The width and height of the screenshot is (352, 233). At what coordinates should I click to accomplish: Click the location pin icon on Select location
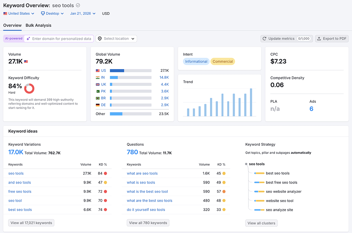[100, 38]
